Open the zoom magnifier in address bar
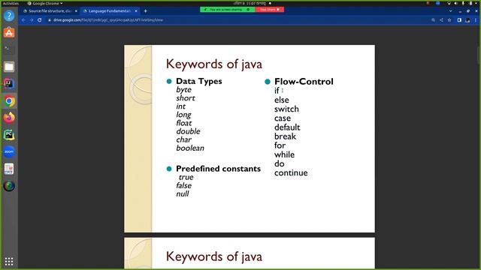 (433, 20)
